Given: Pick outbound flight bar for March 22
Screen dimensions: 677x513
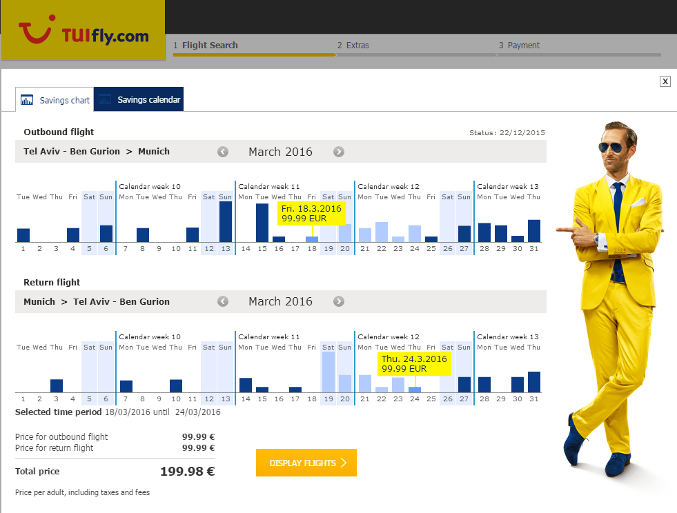Looking at the screenshot, I should point(382,232).
